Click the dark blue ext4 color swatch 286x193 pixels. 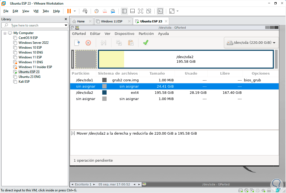click(104, 92)
